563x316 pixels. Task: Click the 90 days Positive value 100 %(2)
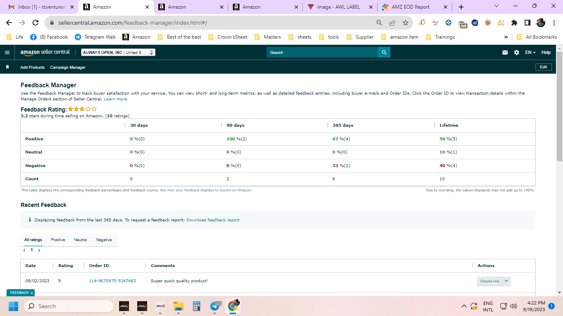(x=237, y=139)
